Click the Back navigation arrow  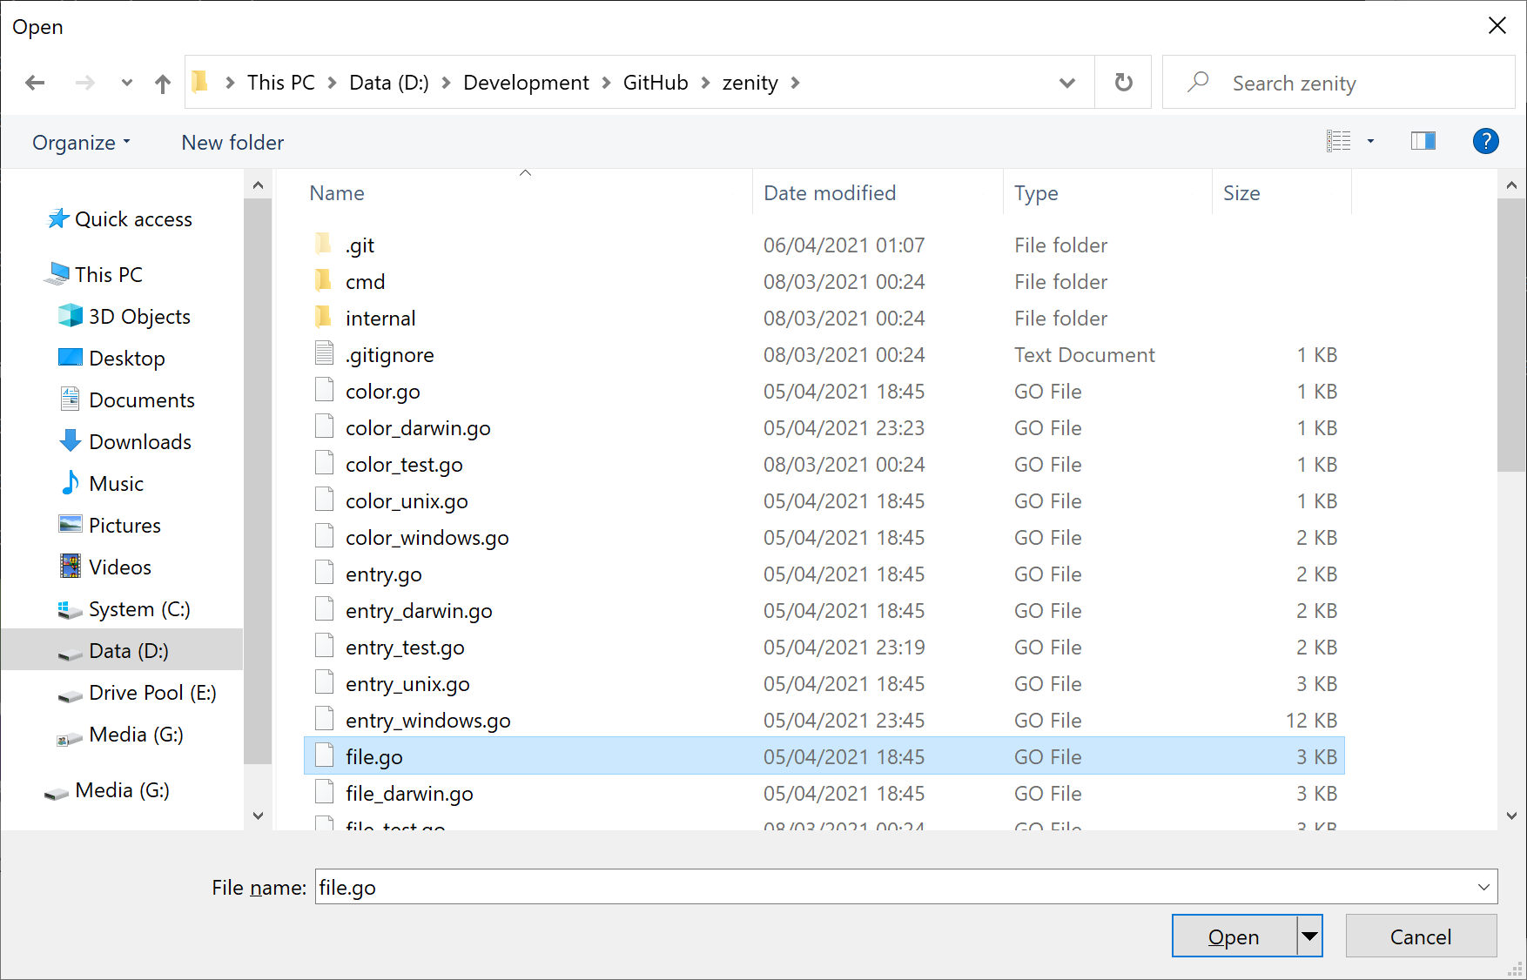click(x=35, y=82)
